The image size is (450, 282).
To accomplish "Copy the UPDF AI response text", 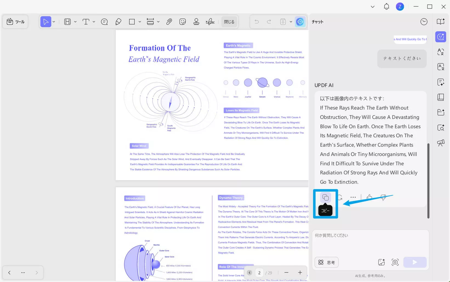I will (325, 197).
